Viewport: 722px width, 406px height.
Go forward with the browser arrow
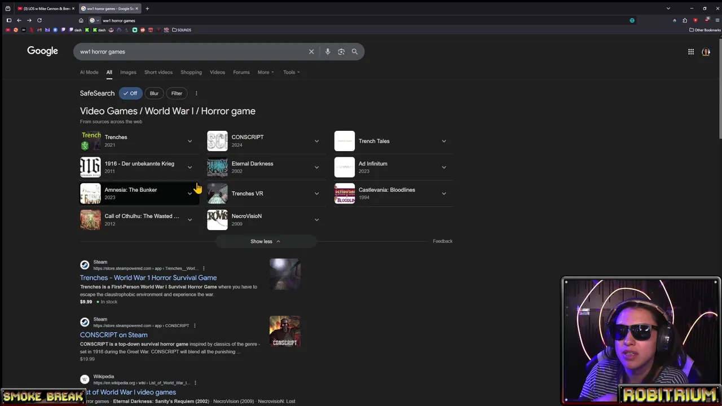pyautogui.click(x=29, y=20)
